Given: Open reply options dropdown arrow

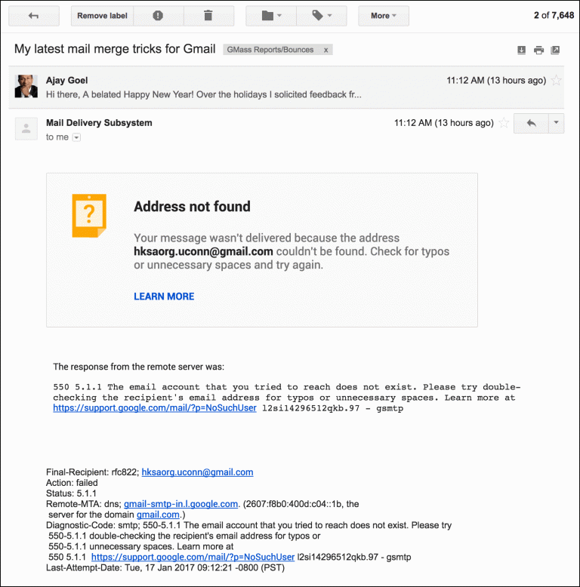Looking at the screenshot, I should (x=557, y=123).
